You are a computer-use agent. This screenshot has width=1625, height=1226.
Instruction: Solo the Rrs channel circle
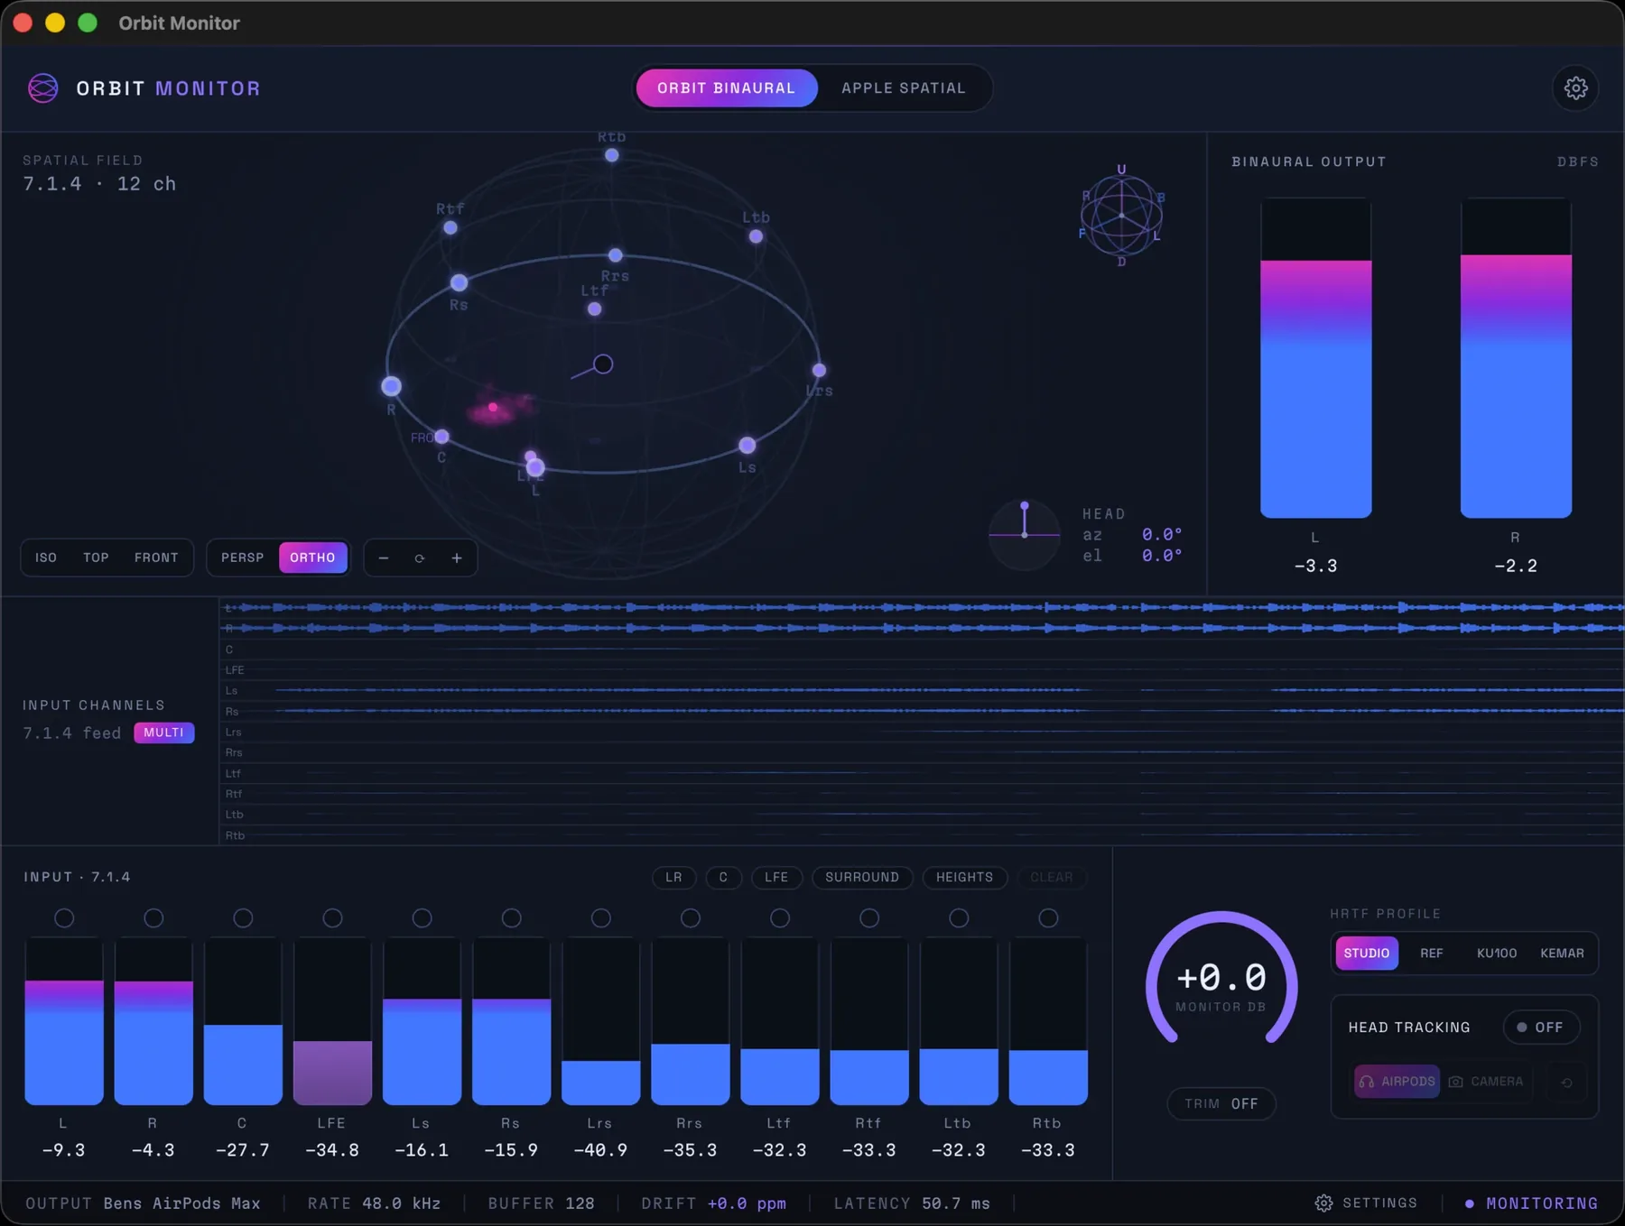[x=690, y=917]
